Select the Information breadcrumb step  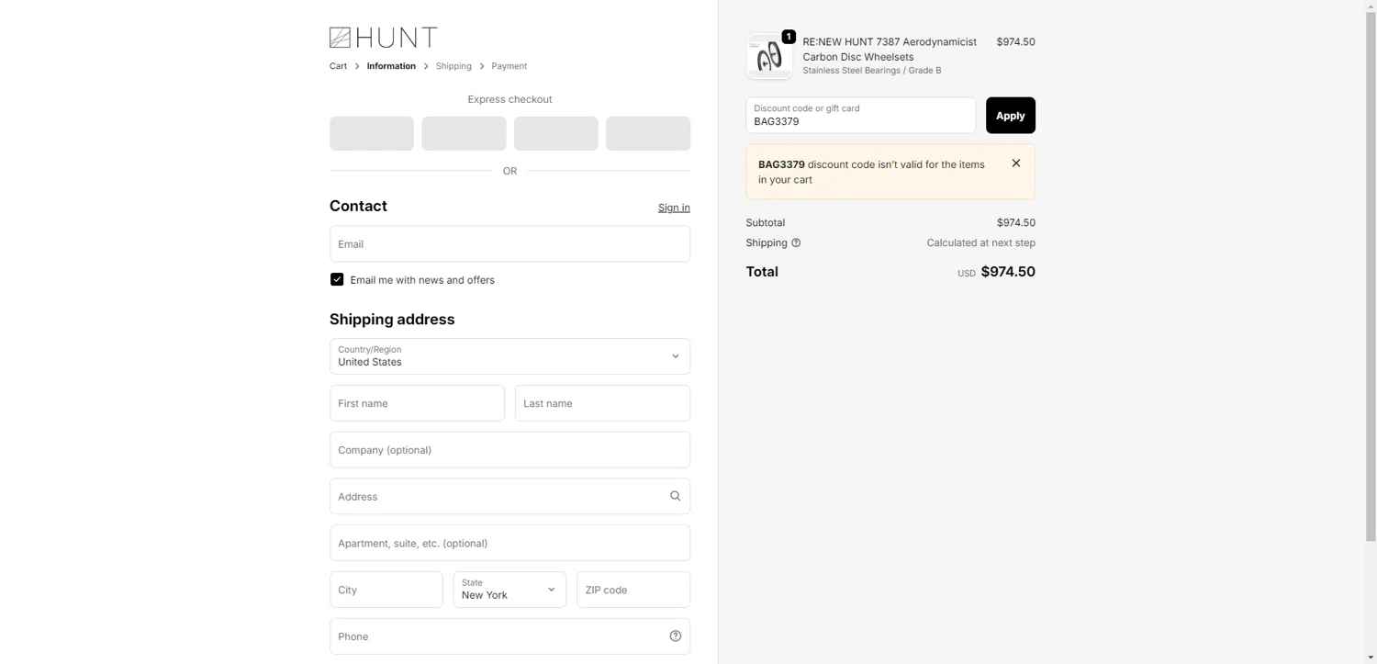391,66
